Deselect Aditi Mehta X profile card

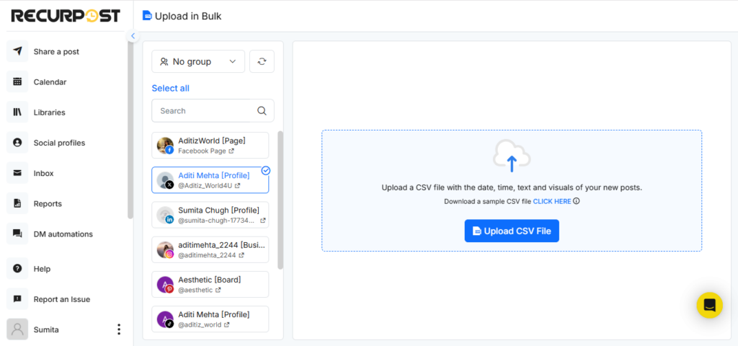click(210, 179)
